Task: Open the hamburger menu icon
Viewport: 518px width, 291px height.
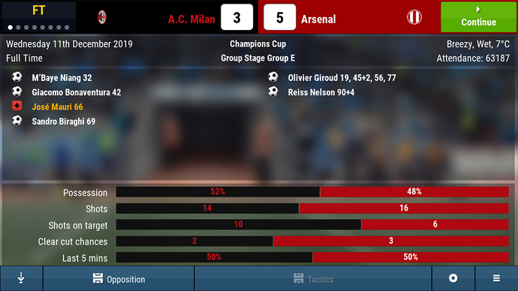Action: tap(496, 278)
